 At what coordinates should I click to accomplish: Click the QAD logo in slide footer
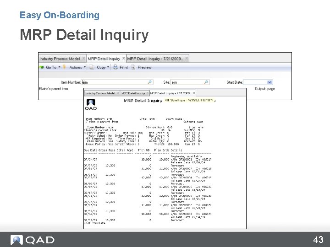tap(33, 240)
